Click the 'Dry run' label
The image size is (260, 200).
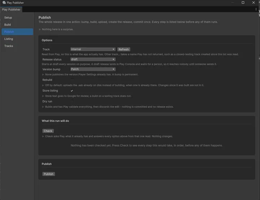47,101
